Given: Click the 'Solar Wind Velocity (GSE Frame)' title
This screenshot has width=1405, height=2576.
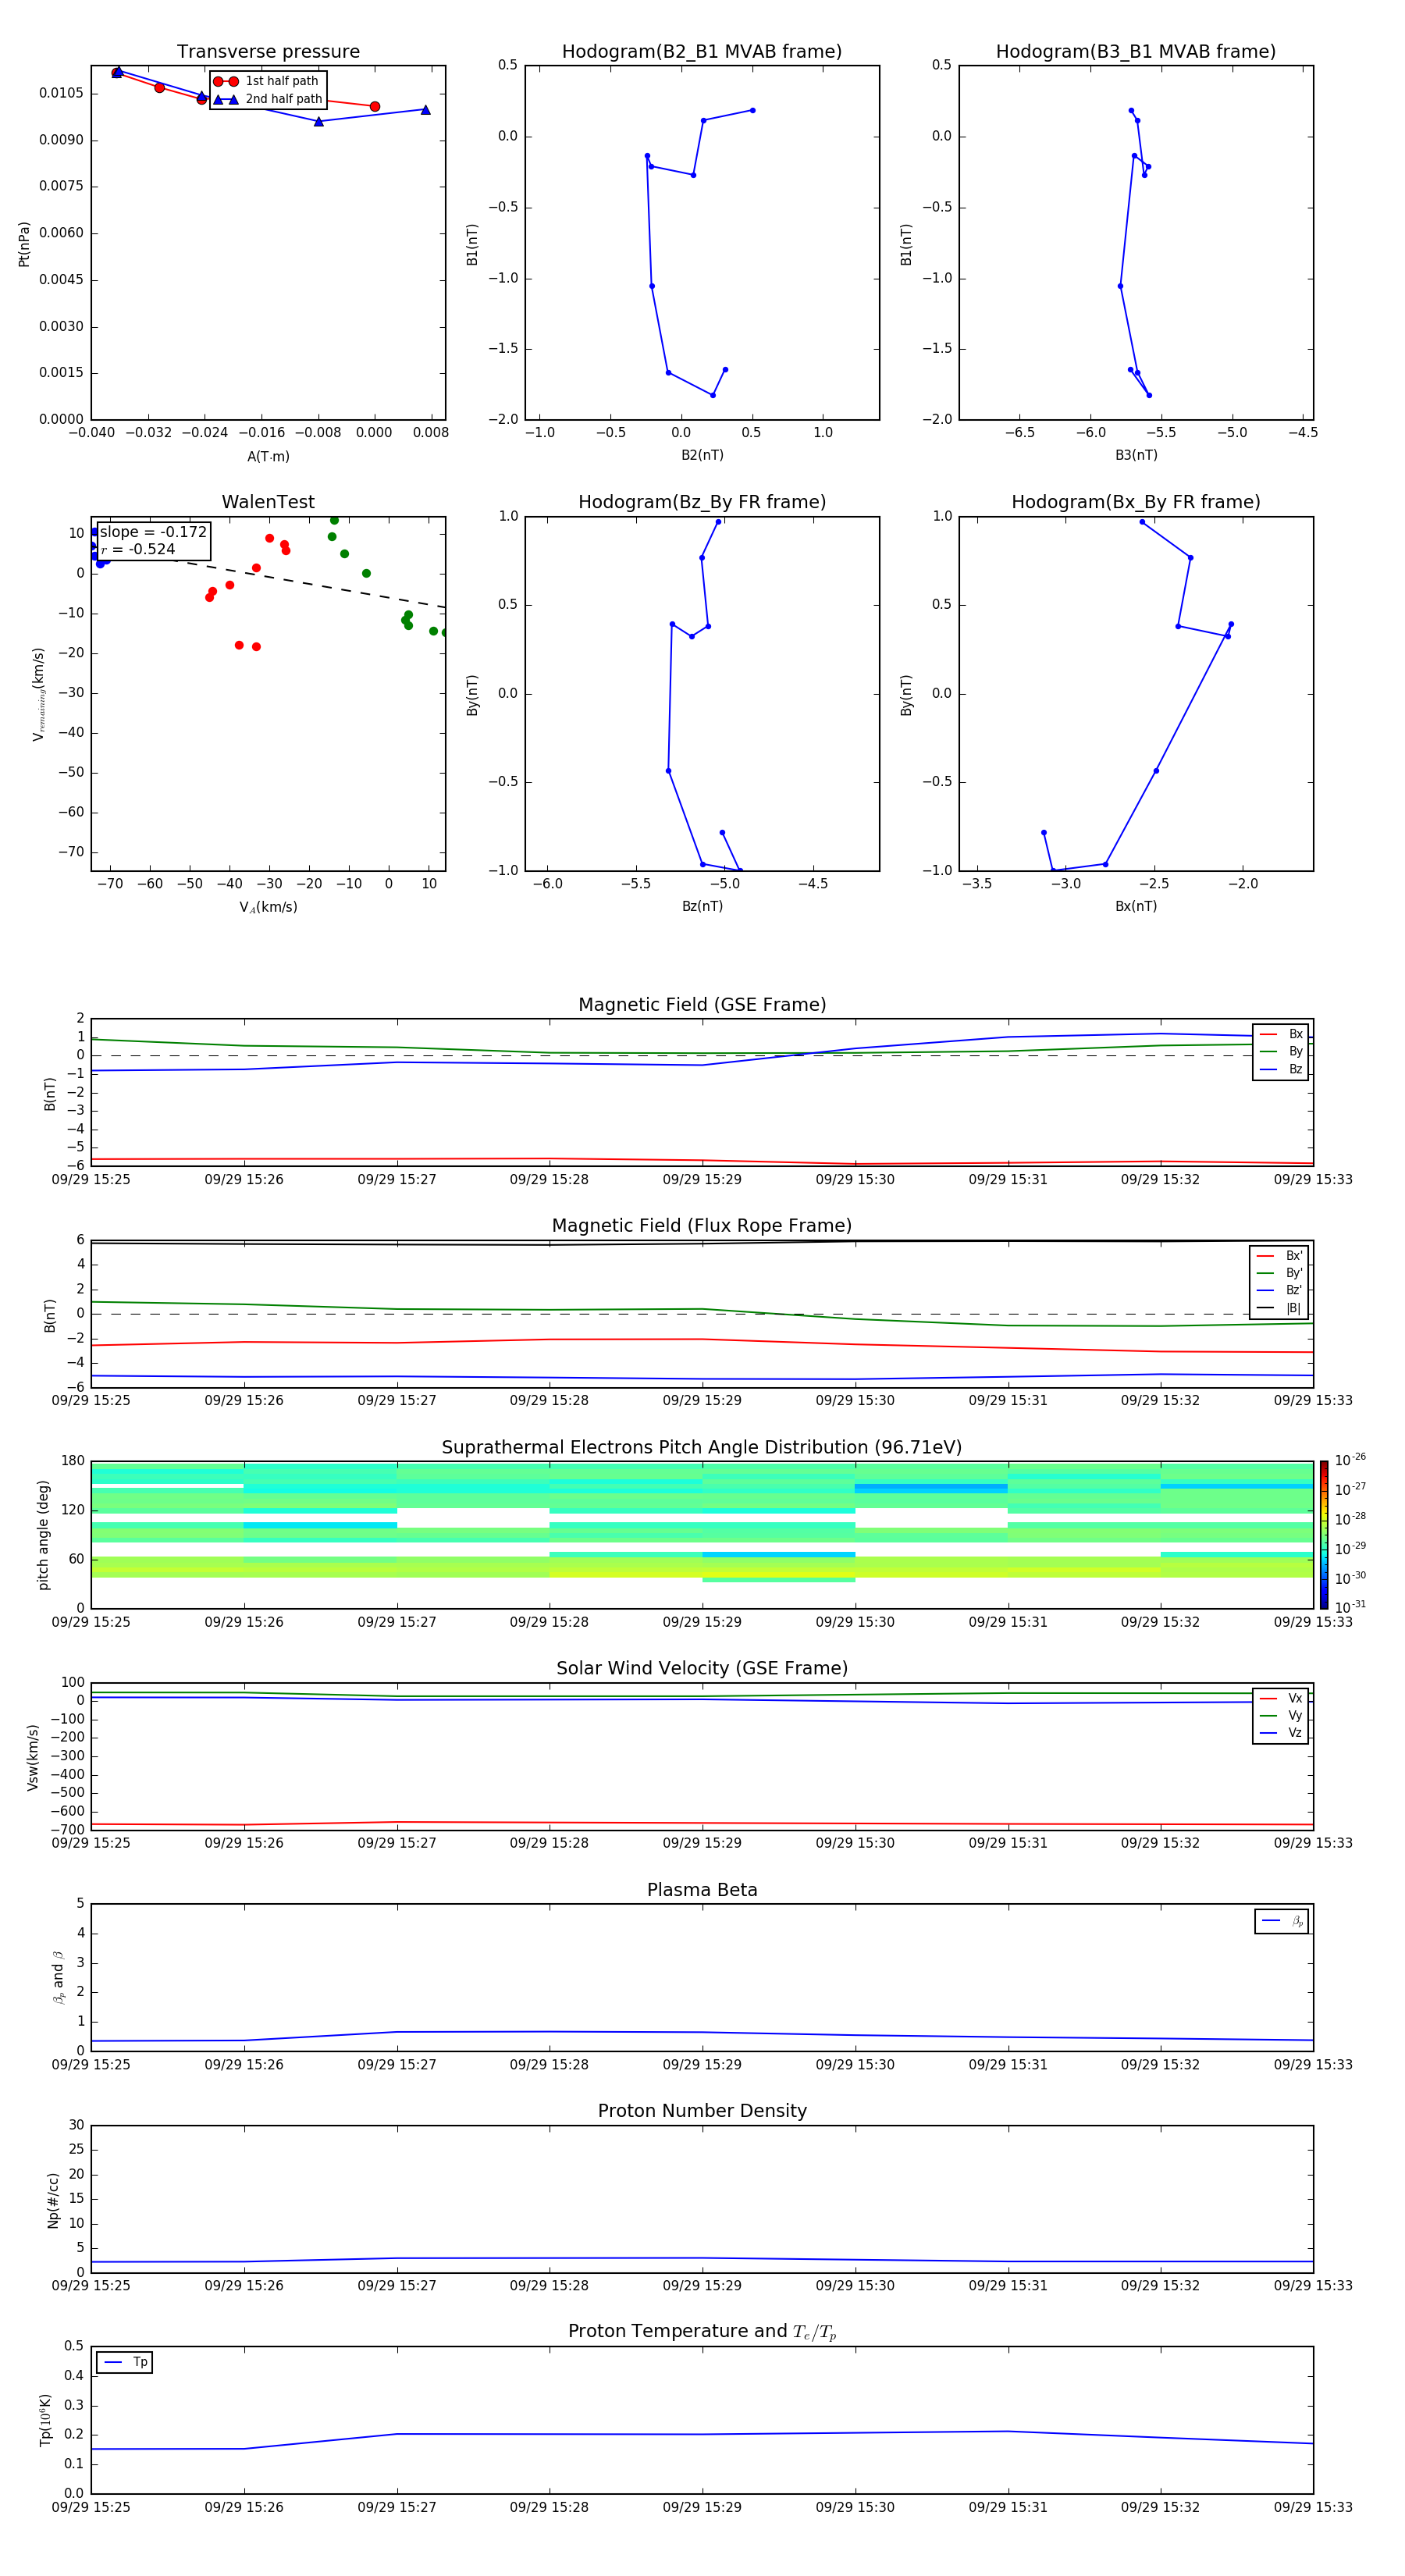Looking at the screenshot, I should click(x=702, y=1668).
